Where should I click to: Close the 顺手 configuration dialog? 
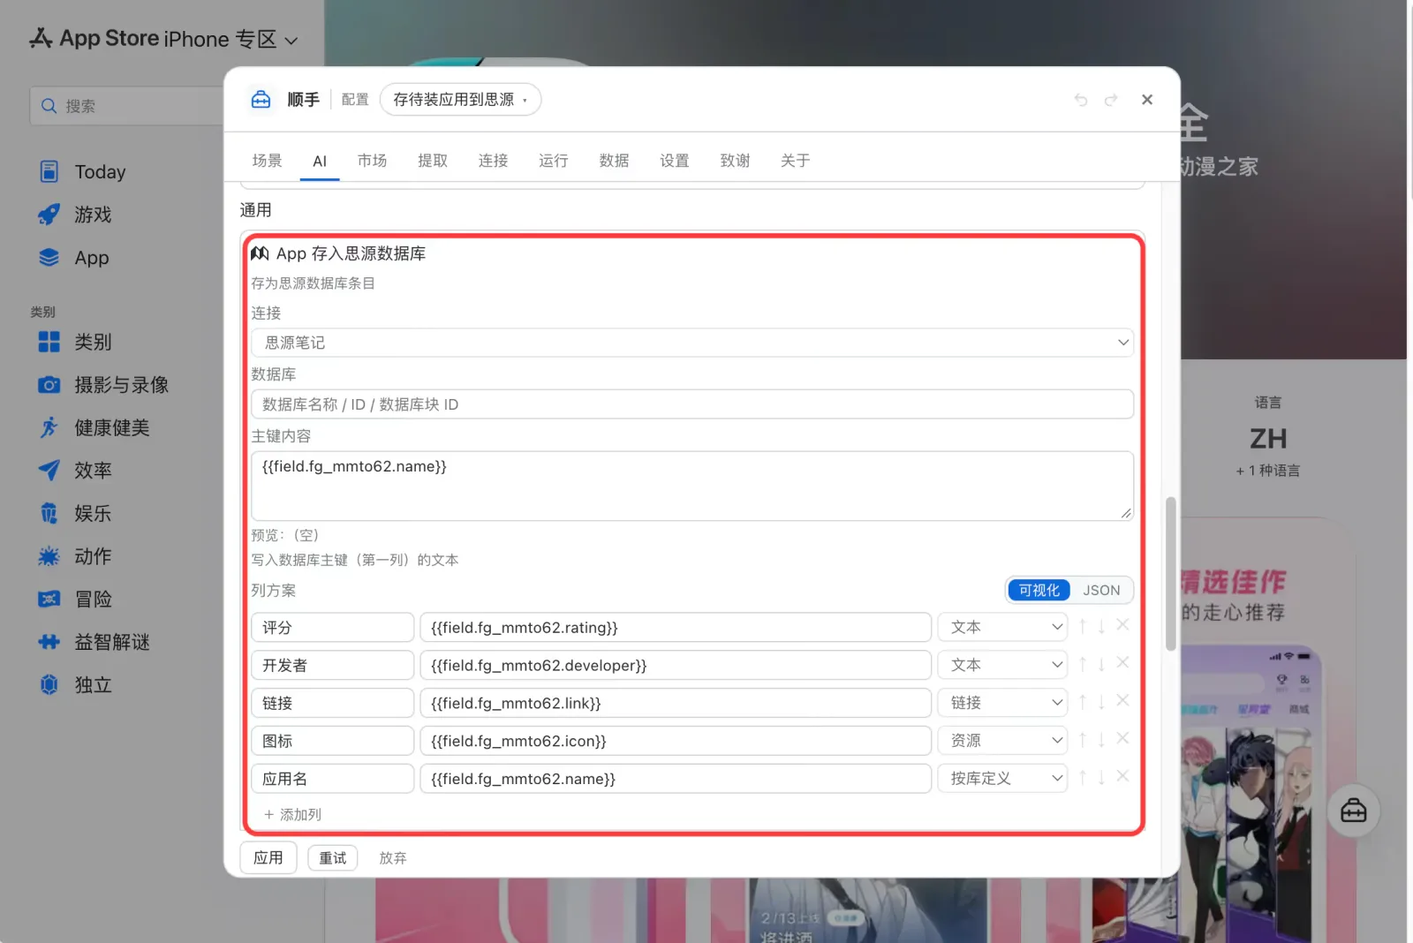(1147, 100)
